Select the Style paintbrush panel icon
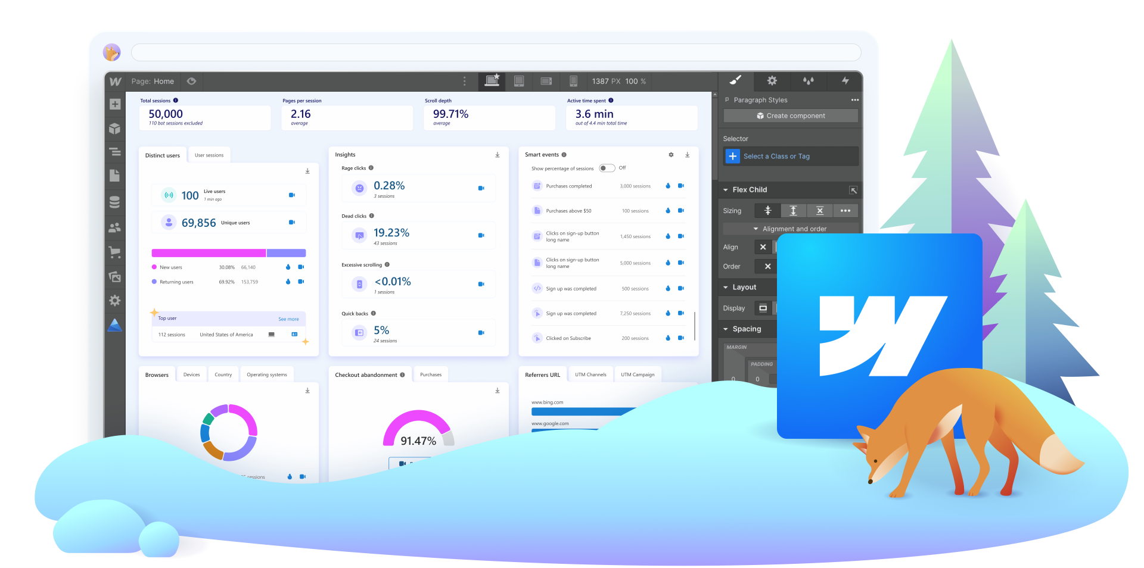The height and width of the screenshot is (568, 1144). coord(735,81)
